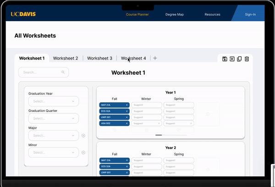This screenshot has width=275, height=187.
Task: Open the Minor dropdown
Action: (54, 153)
